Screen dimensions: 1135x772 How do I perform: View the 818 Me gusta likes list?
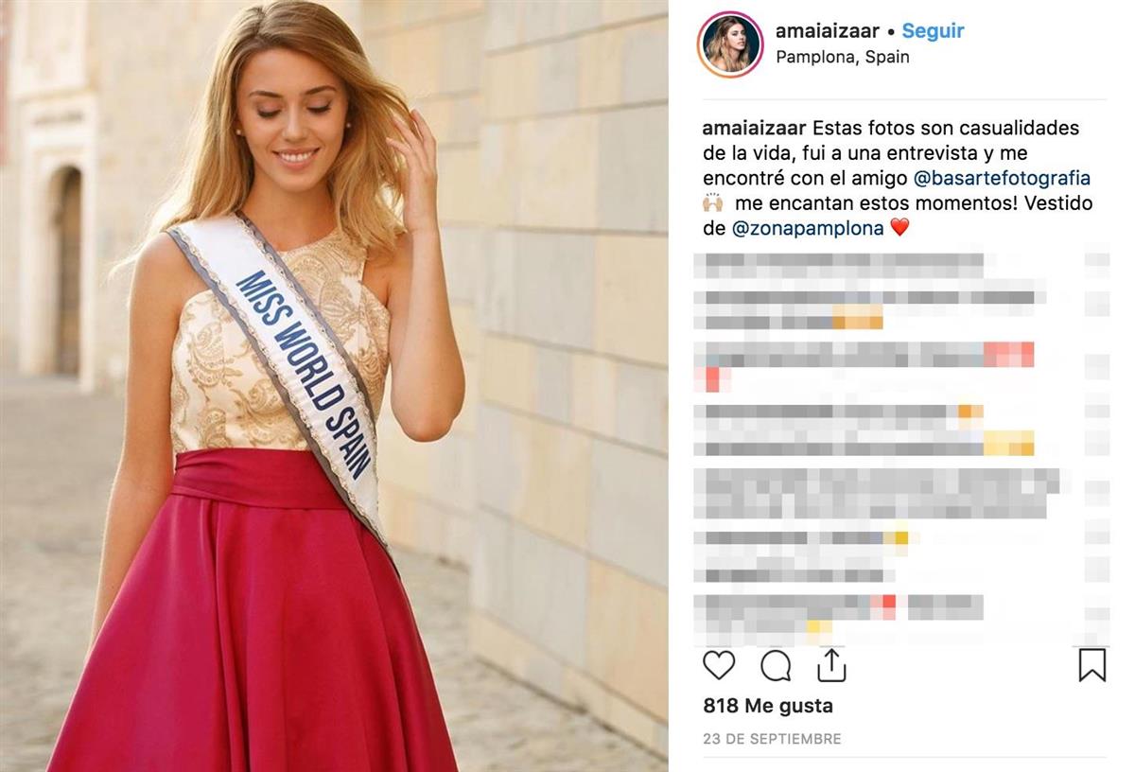pyautogui.click(x=768, y=706)
